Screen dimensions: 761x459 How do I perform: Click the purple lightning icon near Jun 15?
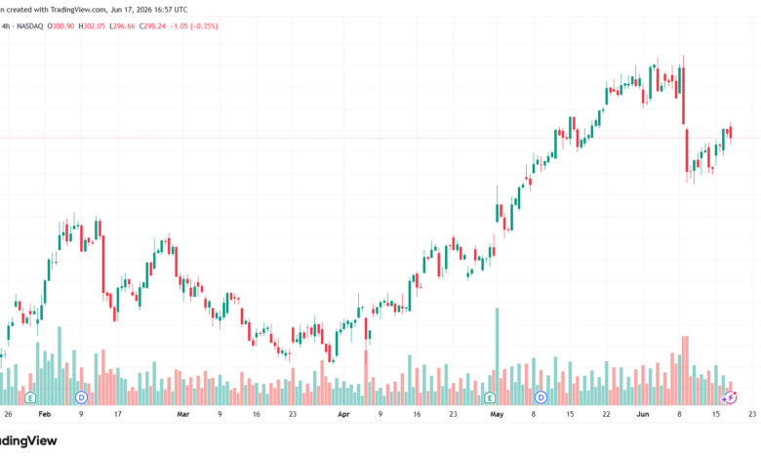[x=730, y=397]
